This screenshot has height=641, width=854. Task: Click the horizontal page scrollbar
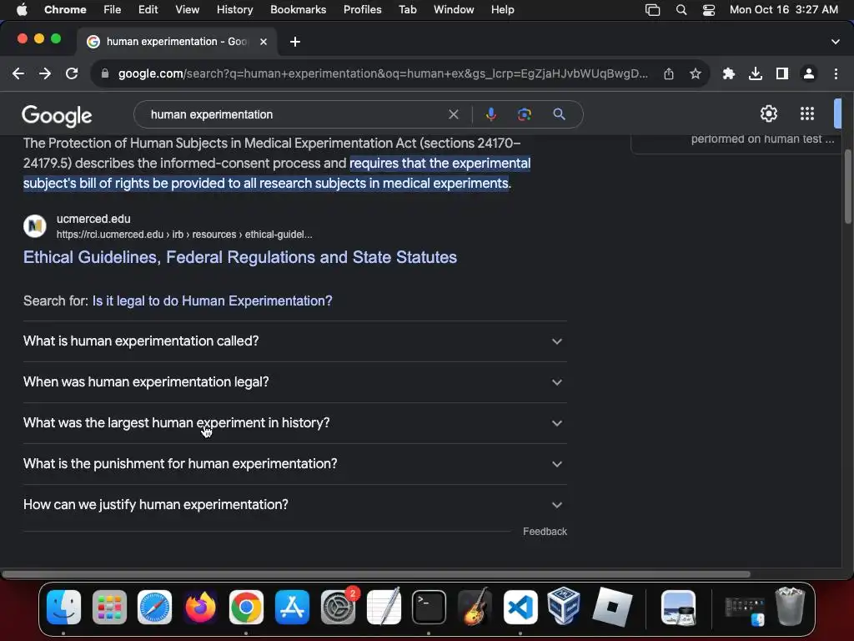coord(376,574)
